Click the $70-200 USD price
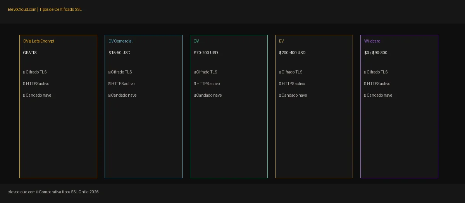The width and height of the screenshot is (465, 203). click(x=206, y=53)
